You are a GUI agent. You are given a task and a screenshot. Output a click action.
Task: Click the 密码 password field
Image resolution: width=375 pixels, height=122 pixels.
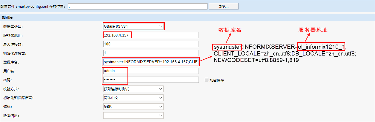[151, 80]
